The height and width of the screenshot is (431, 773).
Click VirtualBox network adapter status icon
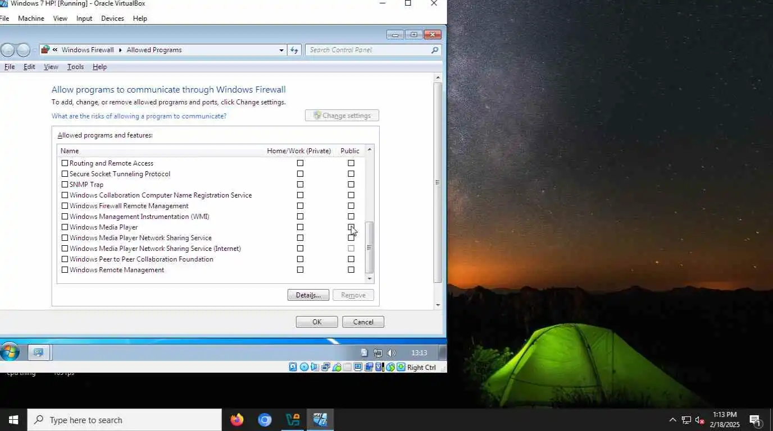point(325,367)
